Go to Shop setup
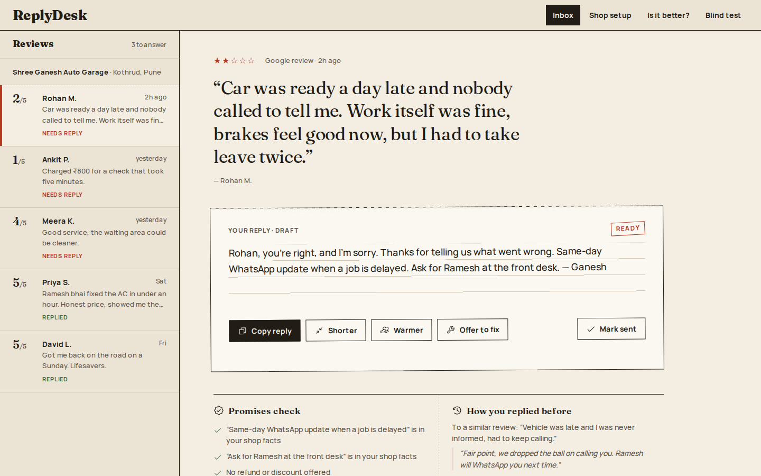Image resolution: width=761 pixels, height=476 pixels. pos(610,15)
